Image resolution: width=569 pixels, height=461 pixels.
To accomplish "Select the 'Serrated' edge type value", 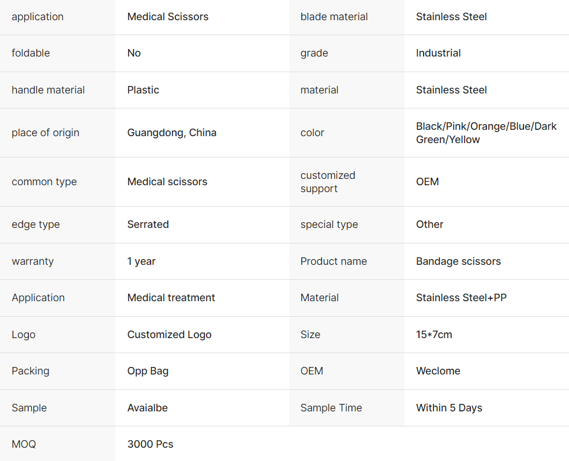I will coord(148,224).
